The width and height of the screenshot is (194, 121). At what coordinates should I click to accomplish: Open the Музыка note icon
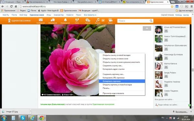click(98, 21)
